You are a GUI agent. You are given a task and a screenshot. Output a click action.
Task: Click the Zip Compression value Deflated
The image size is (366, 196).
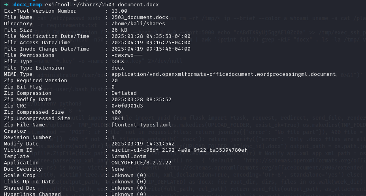point(124,93)
